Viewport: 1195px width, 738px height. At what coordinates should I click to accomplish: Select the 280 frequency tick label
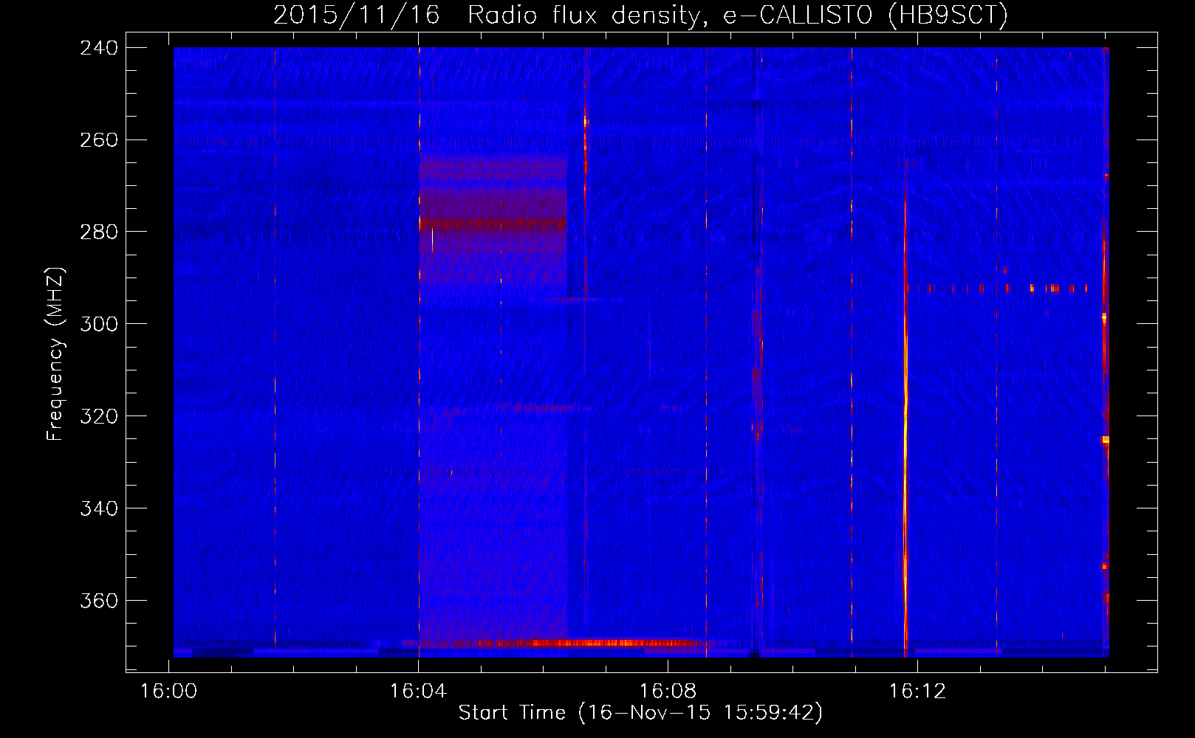tap(99, 232)
